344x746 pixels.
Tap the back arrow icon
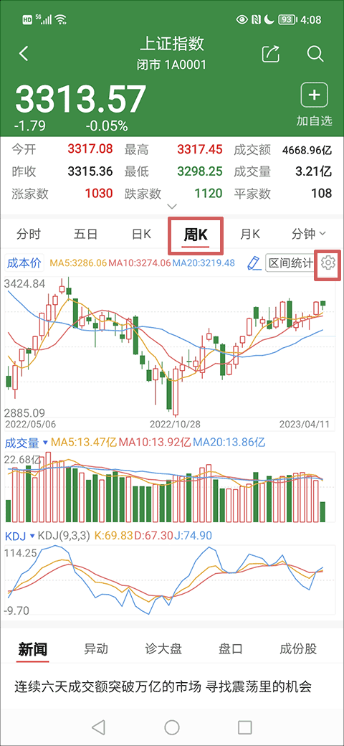24,53
